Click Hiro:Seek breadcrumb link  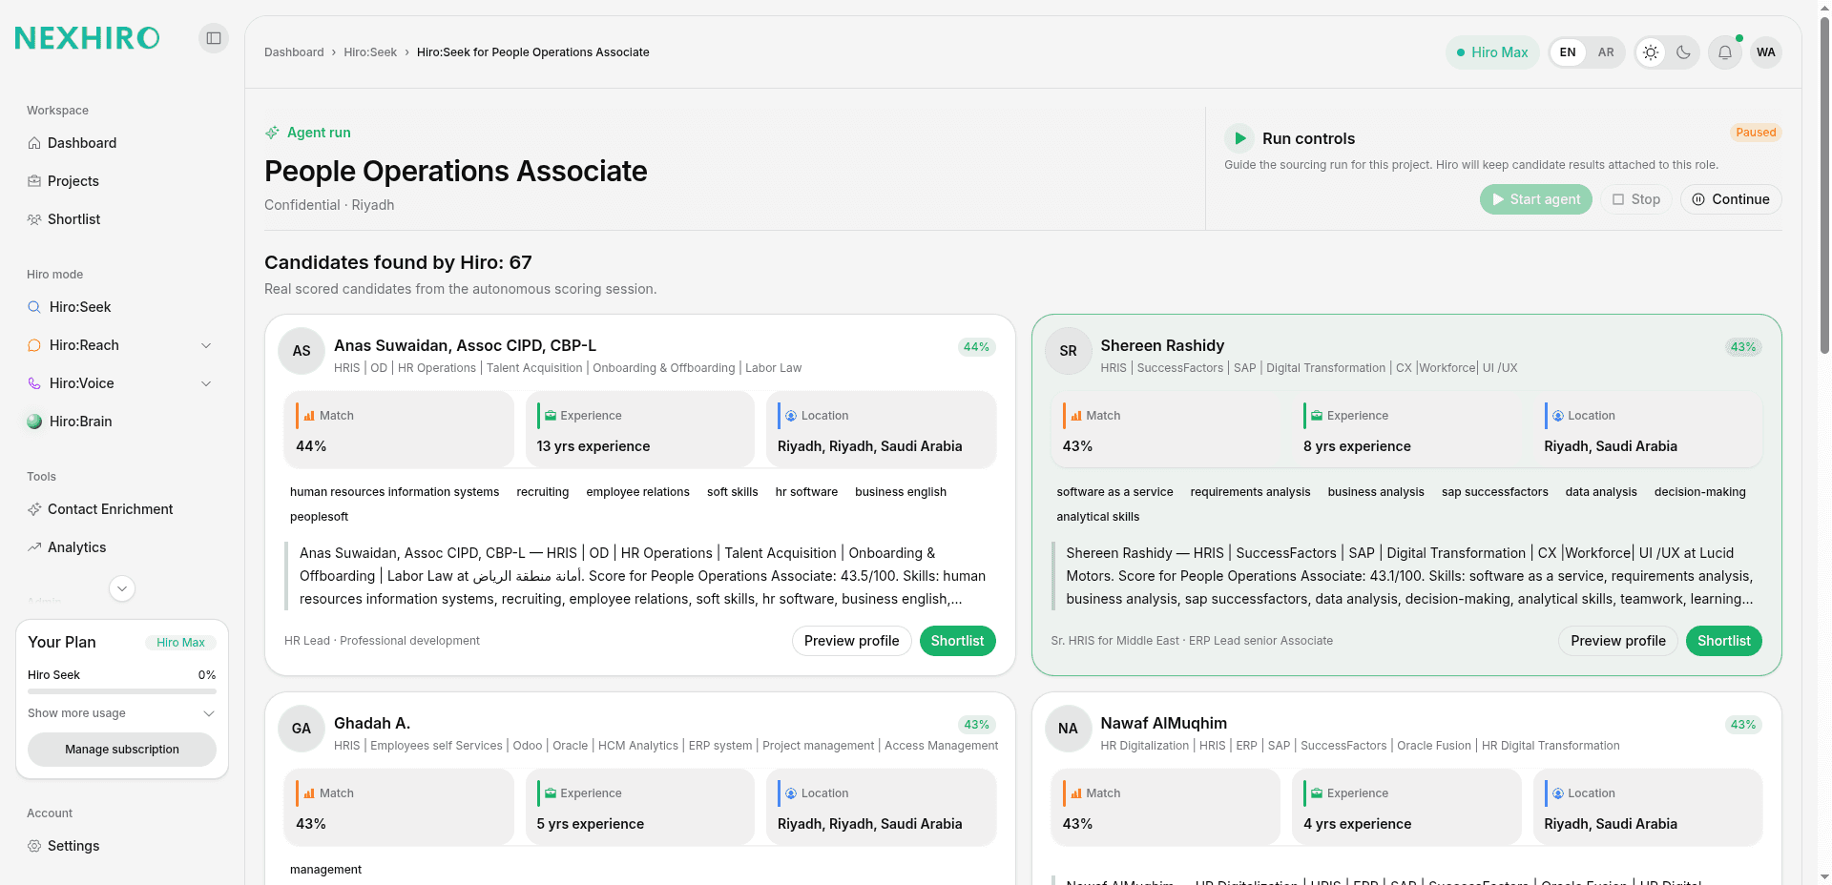[370, 52]
